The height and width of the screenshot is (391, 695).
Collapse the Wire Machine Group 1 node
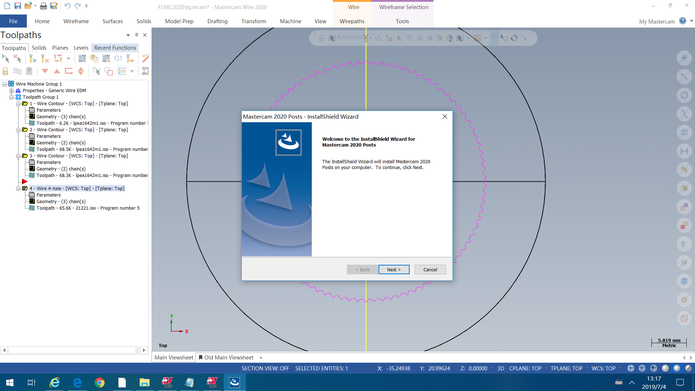click(5, 84)
